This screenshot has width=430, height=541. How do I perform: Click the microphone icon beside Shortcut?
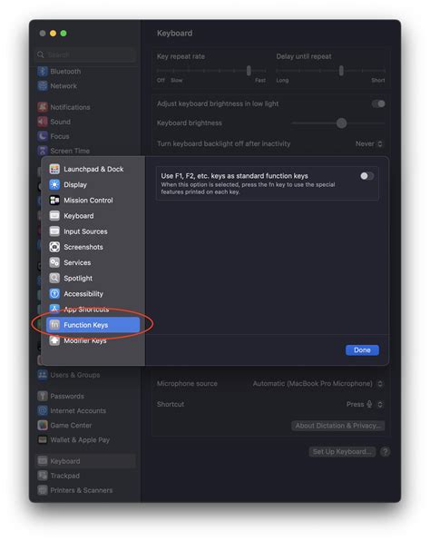tap(369, 404)
